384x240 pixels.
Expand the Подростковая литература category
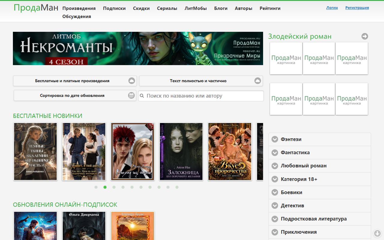pyautogui.click(x=320, y=219)
